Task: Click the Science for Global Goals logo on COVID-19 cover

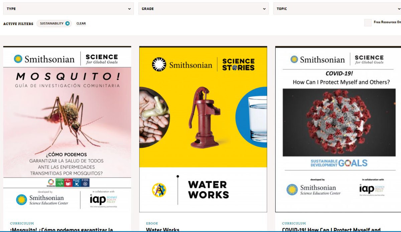Action: click(369, 59)
